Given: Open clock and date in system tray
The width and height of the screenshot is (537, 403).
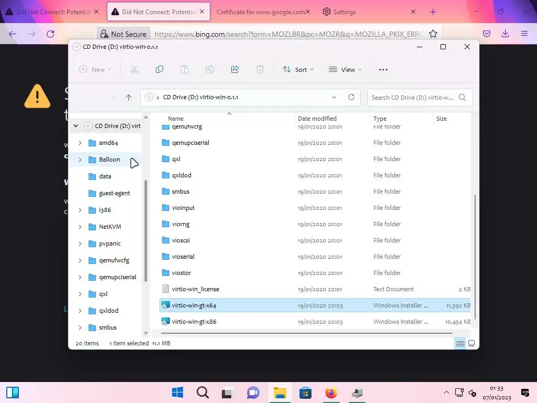Looking at the screenshot, I should (497, 393).
